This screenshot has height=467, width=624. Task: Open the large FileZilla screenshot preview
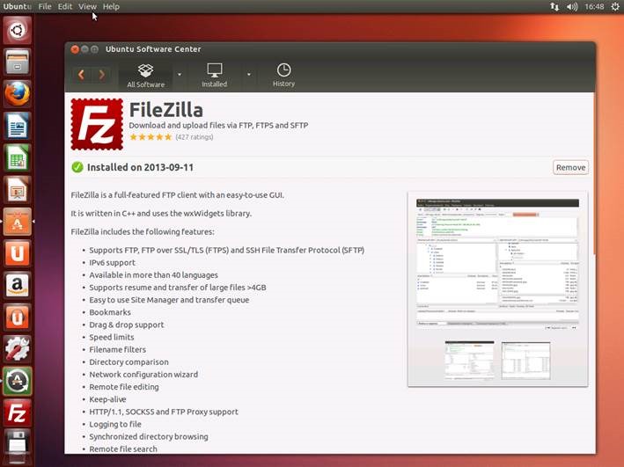tap(497, 264)
